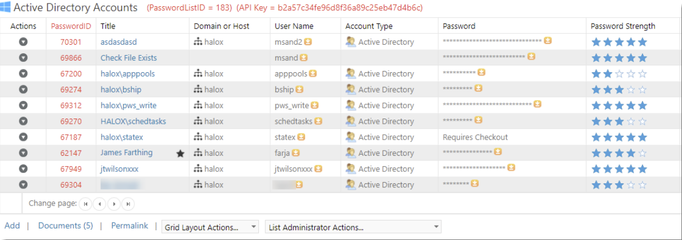This screenshot has height=240, width=682.
Task: Open HALOX\schedtasks title link
Action: pos(133,121)
